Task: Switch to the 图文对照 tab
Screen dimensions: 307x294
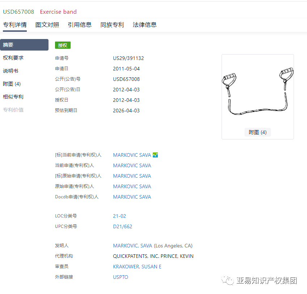Action: pos(47,25)
